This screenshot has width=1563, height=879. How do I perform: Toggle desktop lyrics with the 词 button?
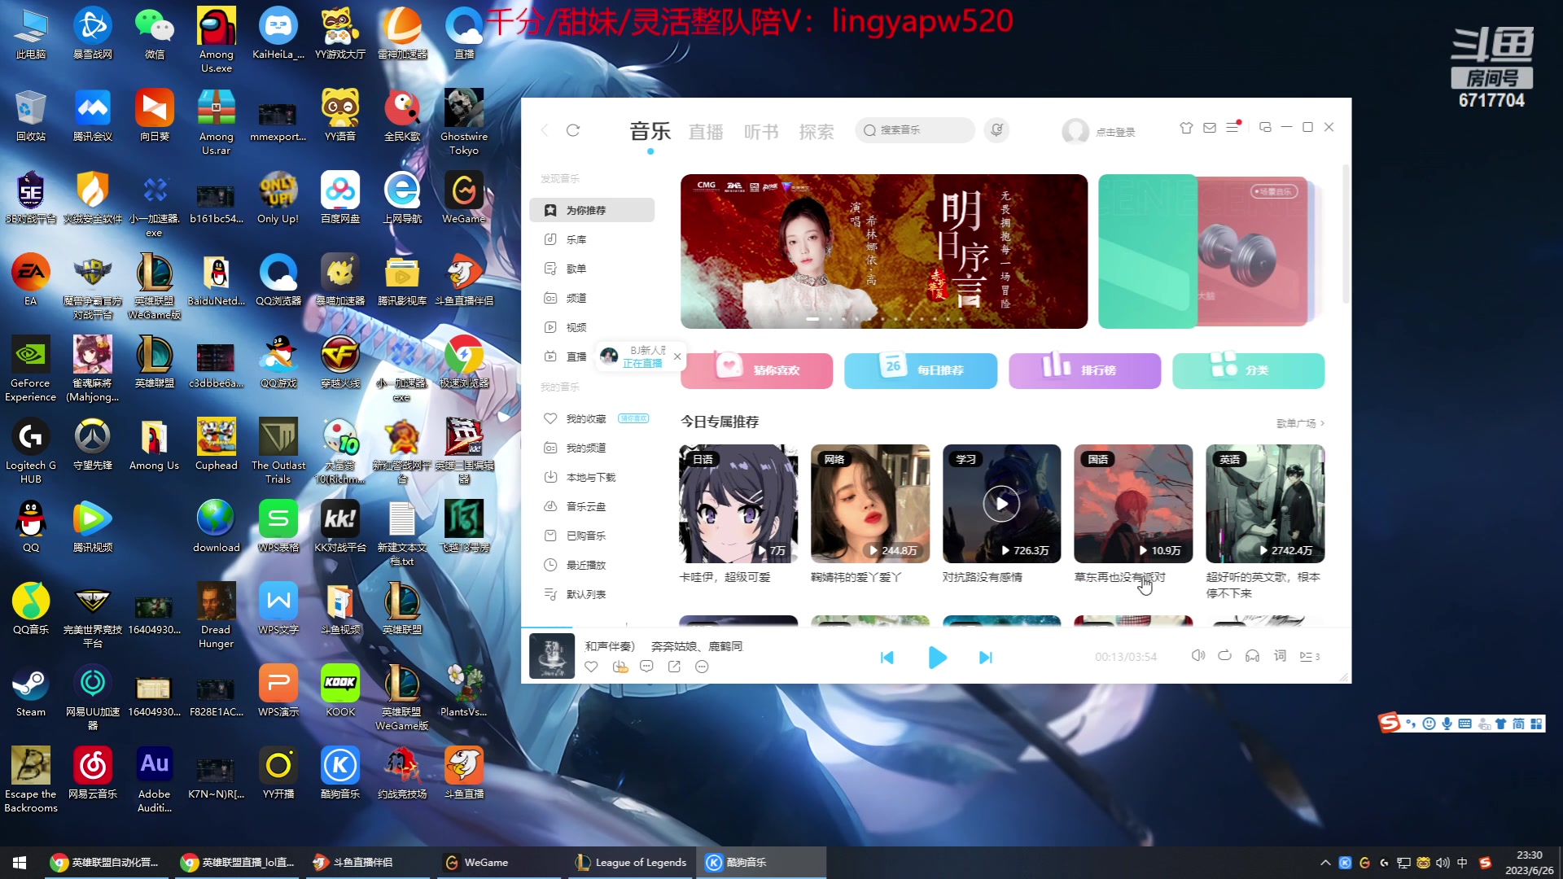[1280, 656]
